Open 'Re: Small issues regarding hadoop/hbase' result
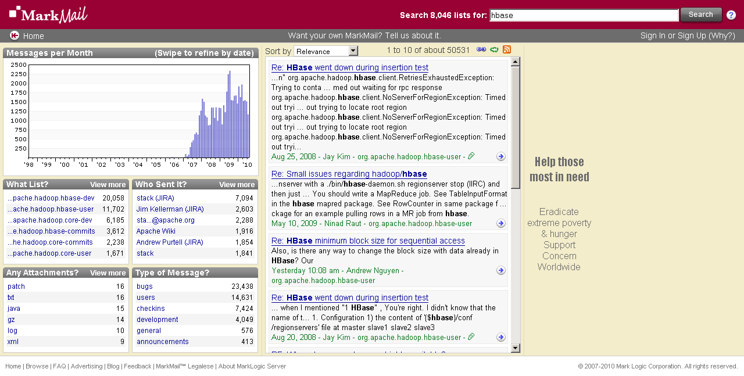 [349, 174]
